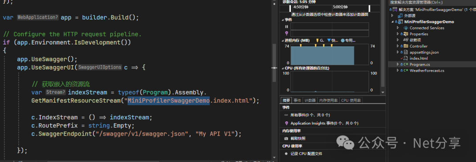Expand the 外部源 node

392,15
